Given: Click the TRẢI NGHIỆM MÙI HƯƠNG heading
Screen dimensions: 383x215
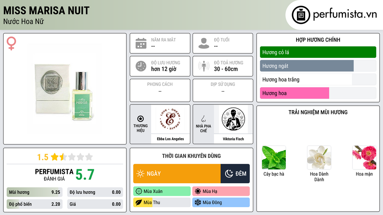Looking at the screenshot, I should coord(318,112).
